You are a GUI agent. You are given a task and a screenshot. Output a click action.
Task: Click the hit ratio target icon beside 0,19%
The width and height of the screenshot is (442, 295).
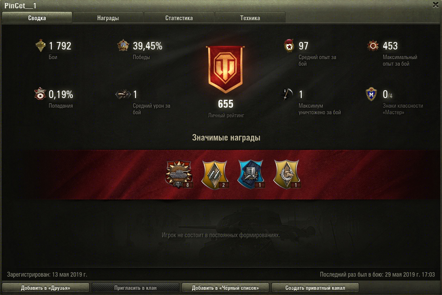point(40,94)
